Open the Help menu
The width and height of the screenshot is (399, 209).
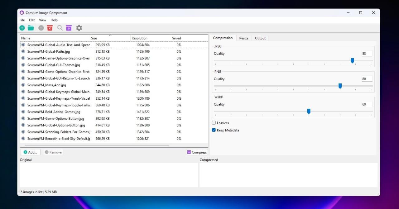tap(54, 20)
